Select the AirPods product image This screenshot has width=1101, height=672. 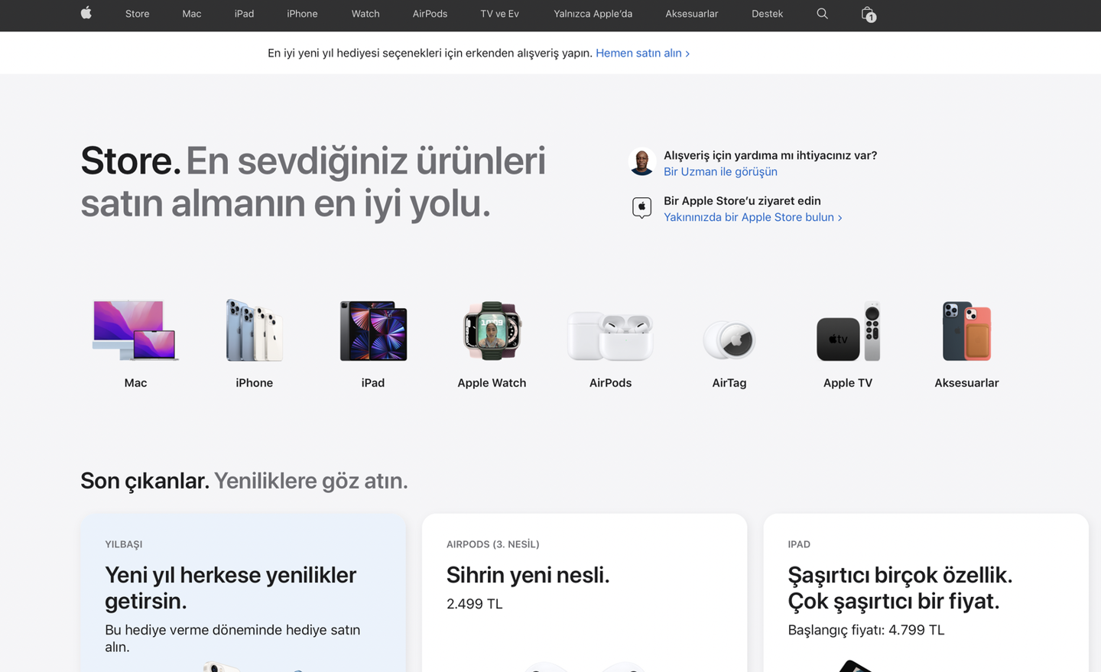coord(610,335)
